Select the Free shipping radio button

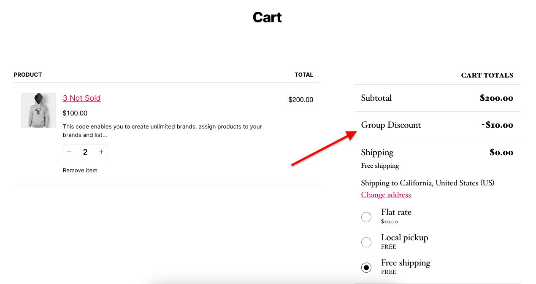click(366, 268)
